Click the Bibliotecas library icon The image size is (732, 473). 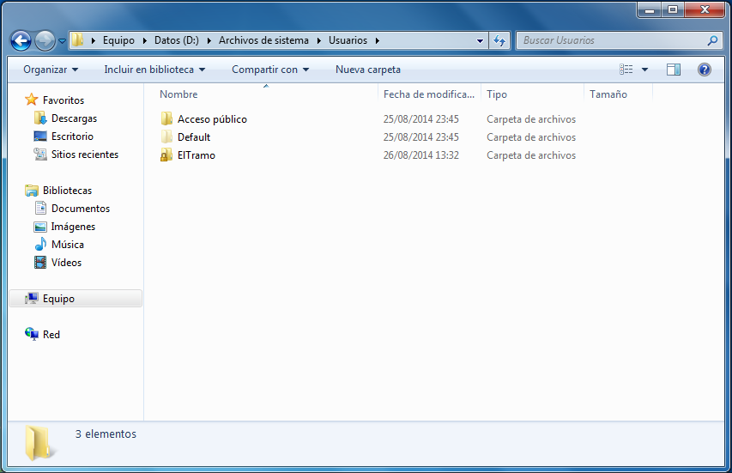pos(31,190)
